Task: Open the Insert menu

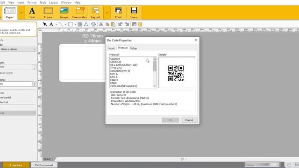Action: coord(21,2)
